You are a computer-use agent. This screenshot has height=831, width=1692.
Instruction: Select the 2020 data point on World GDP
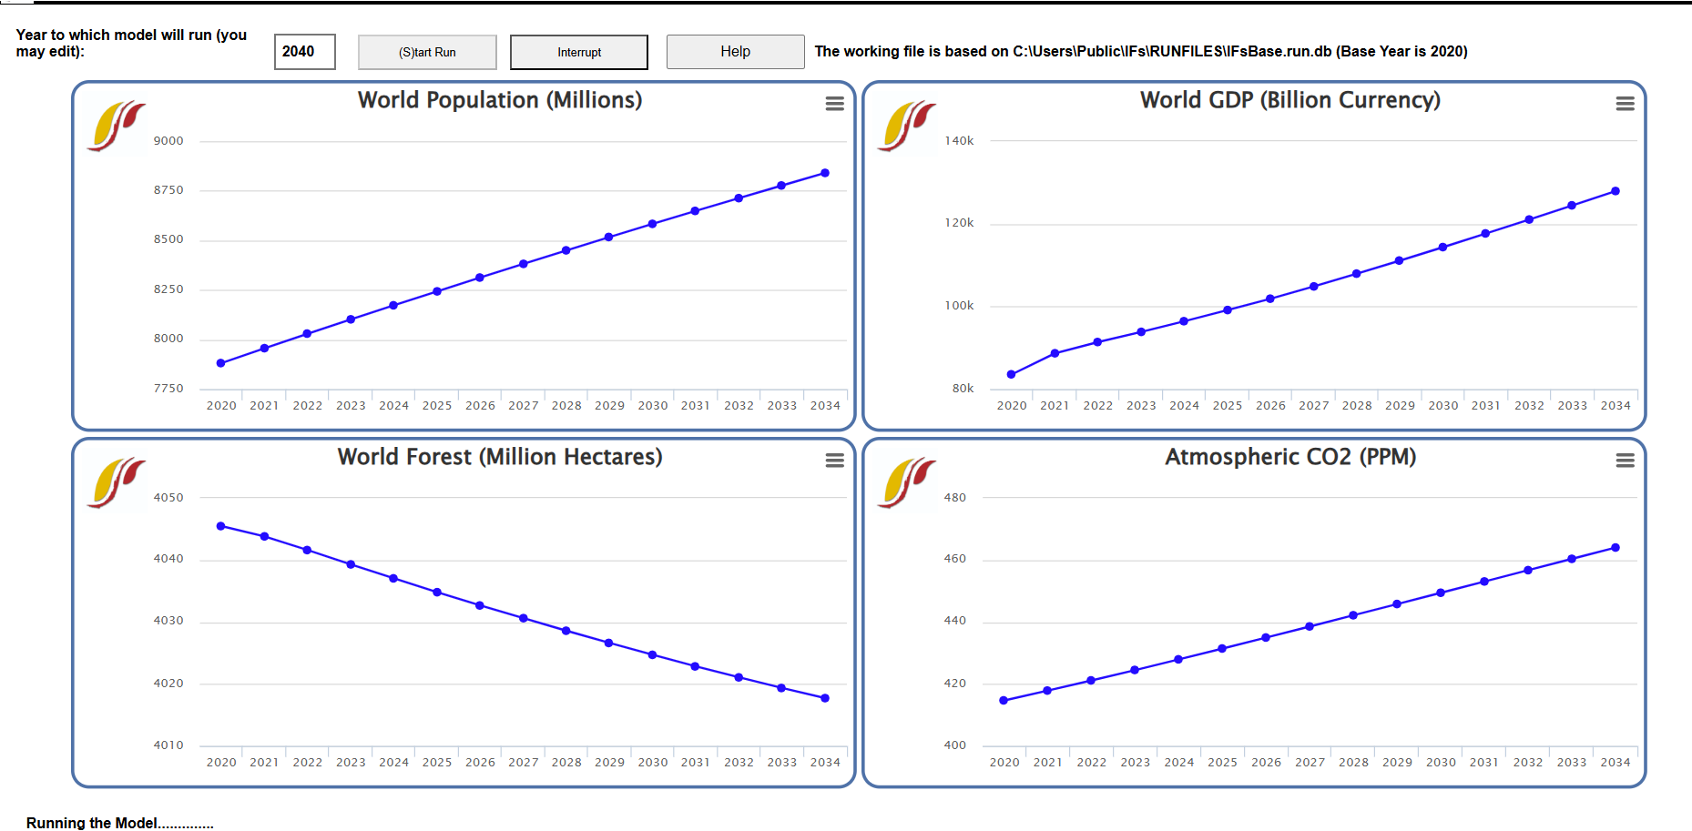pyautogui.click(x=1011, y=374)
